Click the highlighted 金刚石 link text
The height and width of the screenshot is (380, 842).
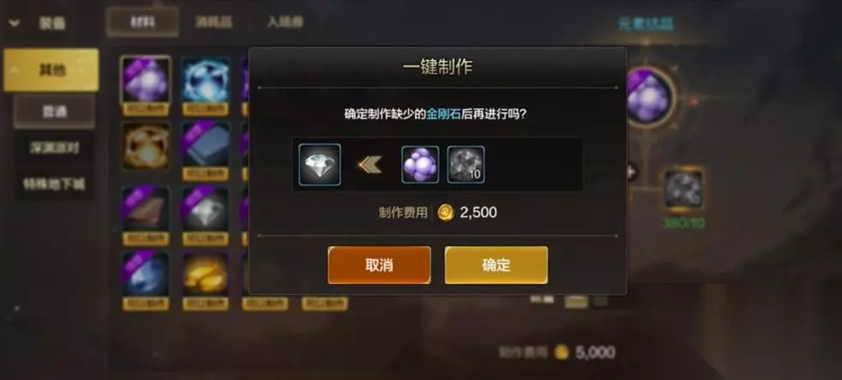[443, 114]
